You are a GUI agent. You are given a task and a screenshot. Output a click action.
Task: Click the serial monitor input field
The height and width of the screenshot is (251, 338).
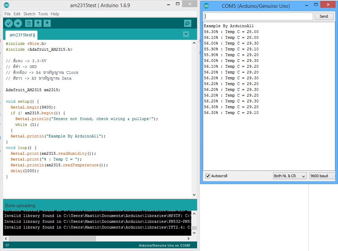pos(258,16)
